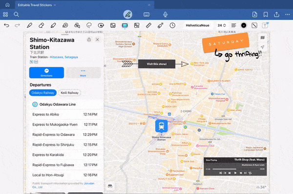Adjust the music player progress bar
This screenshot has height=194, width=293.
235,169
